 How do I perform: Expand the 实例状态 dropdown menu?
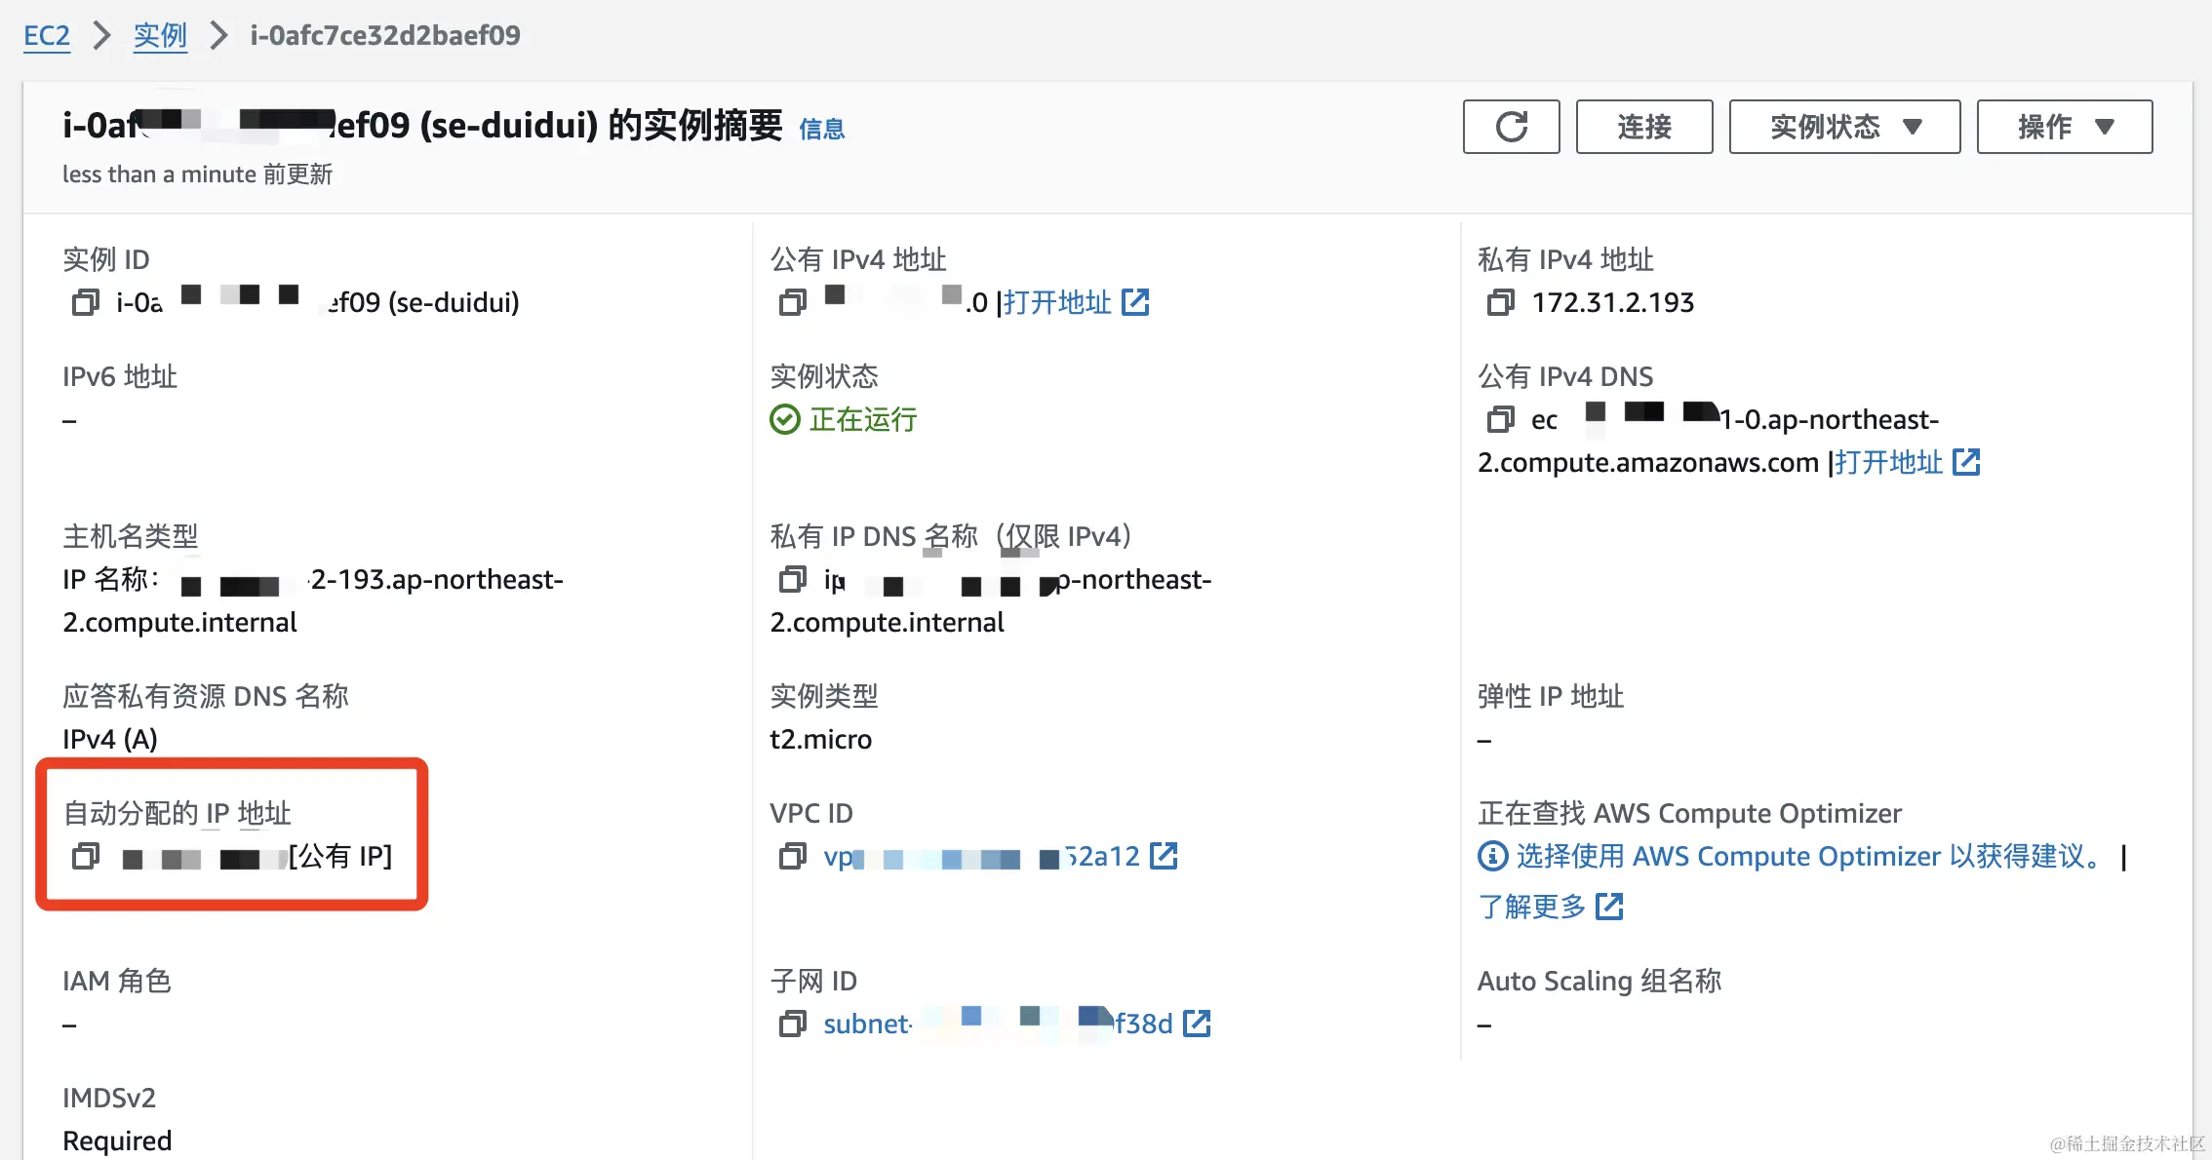pyautogui.click(x=1843, y=127)
